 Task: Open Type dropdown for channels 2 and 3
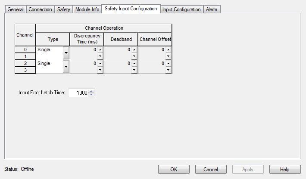pos(66,66)
